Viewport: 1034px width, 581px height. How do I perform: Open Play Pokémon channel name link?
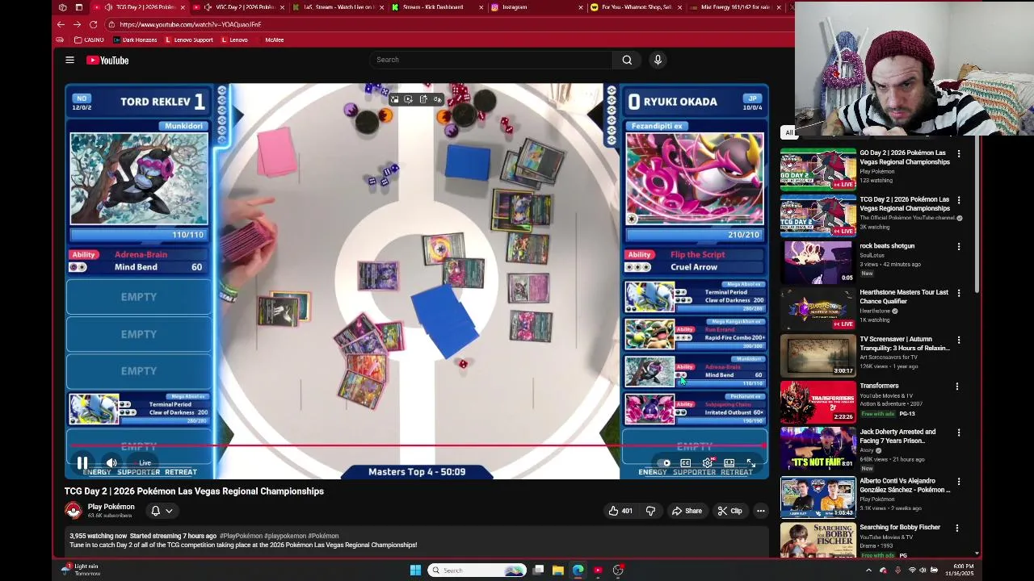click(x=111, y=507)
